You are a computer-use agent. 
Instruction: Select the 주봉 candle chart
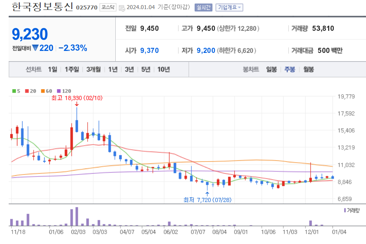click(x=290, y=69)
